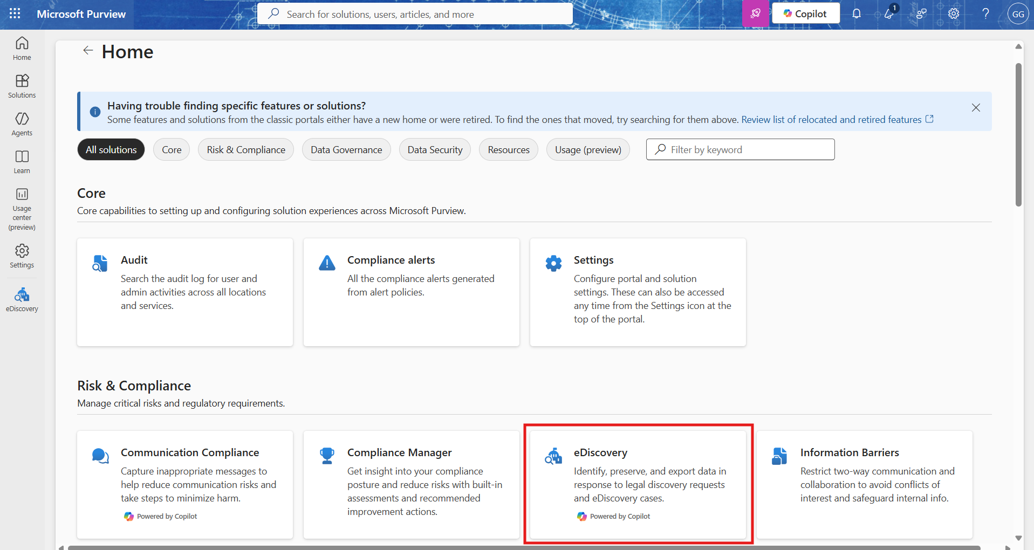Open the app launcher waffle menu
The height and width of the screenshot is (550, 1034).
coord(15,13)
